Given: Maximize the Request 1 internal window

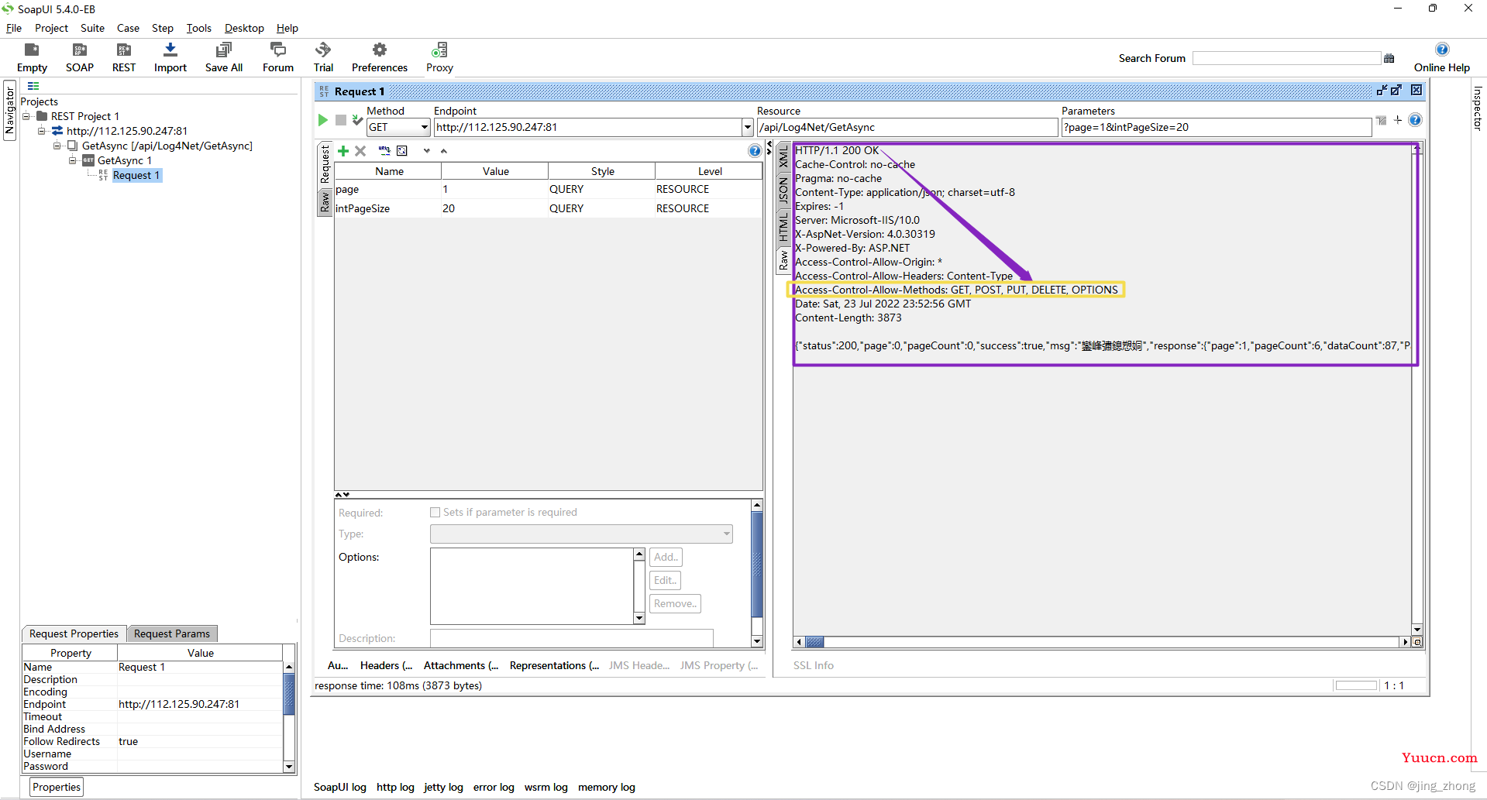Looking at the screenshot, I should [x=1396, y=91].
